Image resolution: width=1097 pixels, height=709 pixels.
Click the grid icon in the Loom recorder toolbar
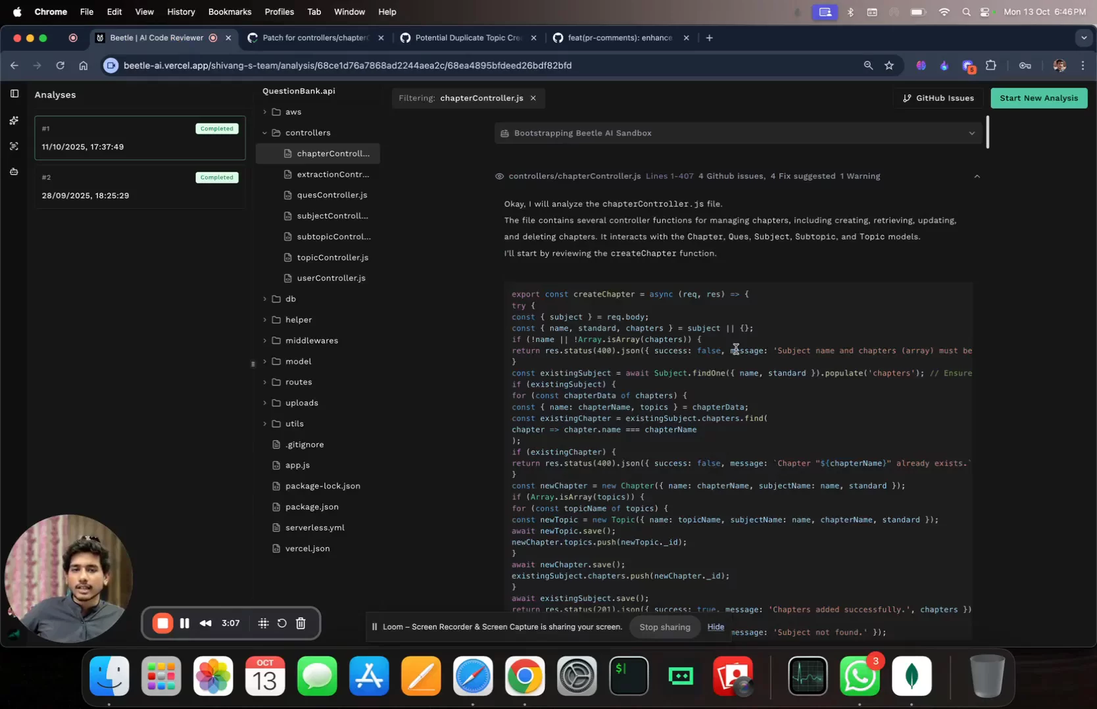[x=263, y=623]
